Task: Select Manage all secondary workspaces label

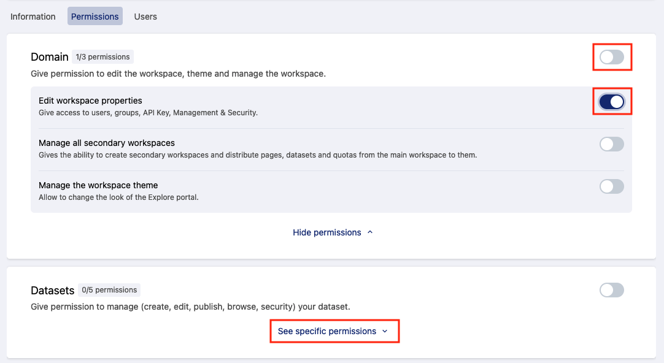Action: point(107,143)
